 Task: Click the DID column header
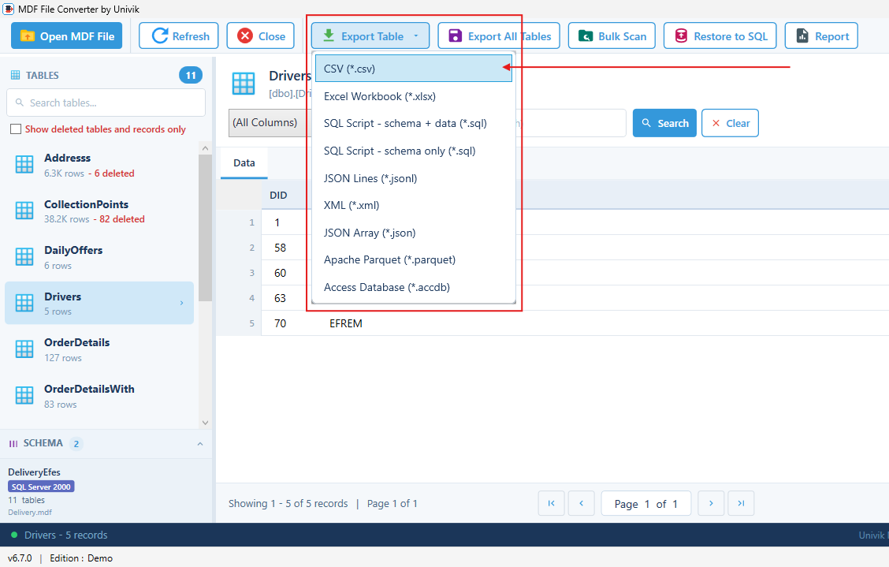click(x=278, y=196)
